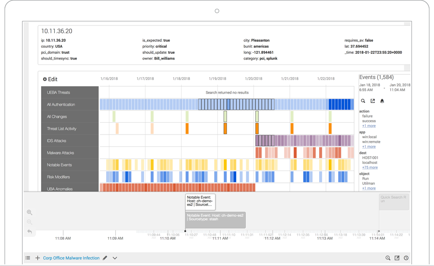This screenshot has height=266, width=434.
Task: Click the city Pleasanton field
Action: [x=257, y=40]
